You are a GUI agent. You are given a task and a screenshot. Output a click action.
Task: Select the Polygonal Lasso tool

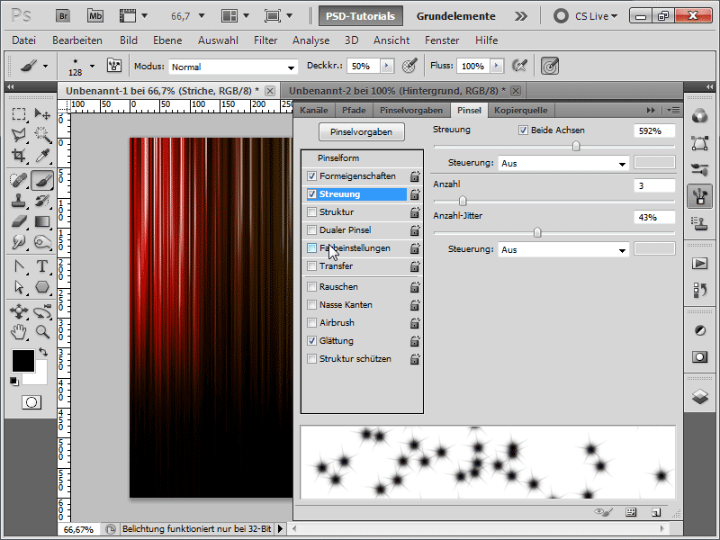[19, 134]
